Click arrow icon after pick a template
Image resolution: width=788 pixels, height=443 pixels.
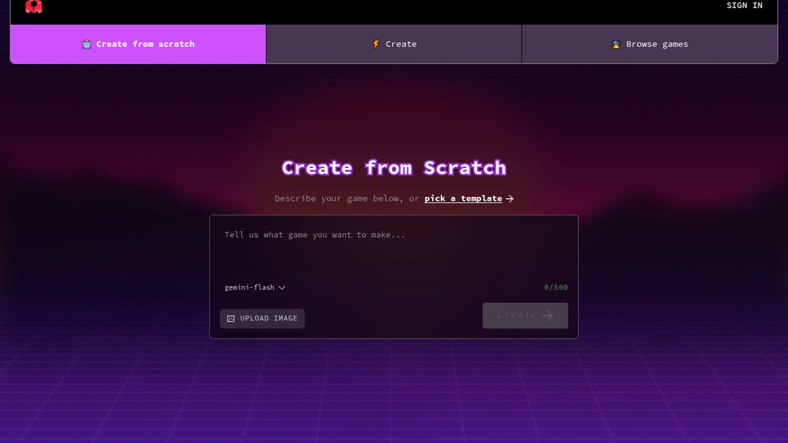[x=510, y=199]
